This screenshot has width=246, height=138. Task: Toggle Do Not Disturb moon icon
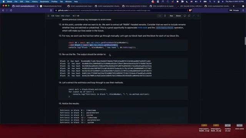[x=187, y=2]
